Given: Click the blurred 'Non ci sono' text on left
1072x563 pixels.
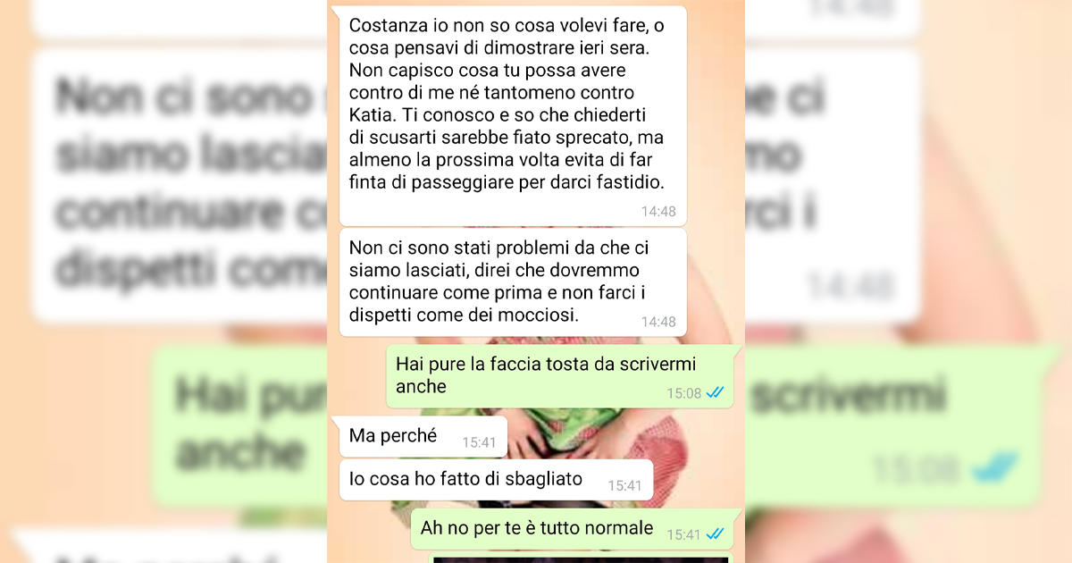Looking at the screenshot, I should 183,98.
